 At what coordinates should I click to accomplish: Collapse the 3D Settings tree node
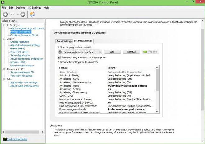point(4,25)
